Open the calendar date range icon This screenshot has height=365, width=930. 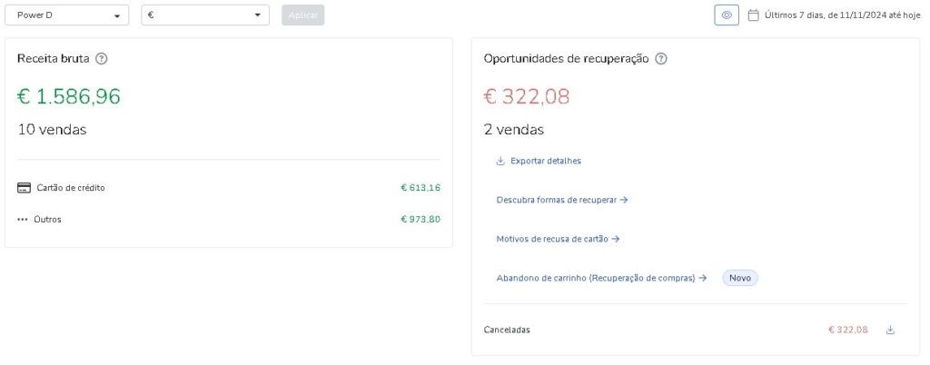click(753, 15)
